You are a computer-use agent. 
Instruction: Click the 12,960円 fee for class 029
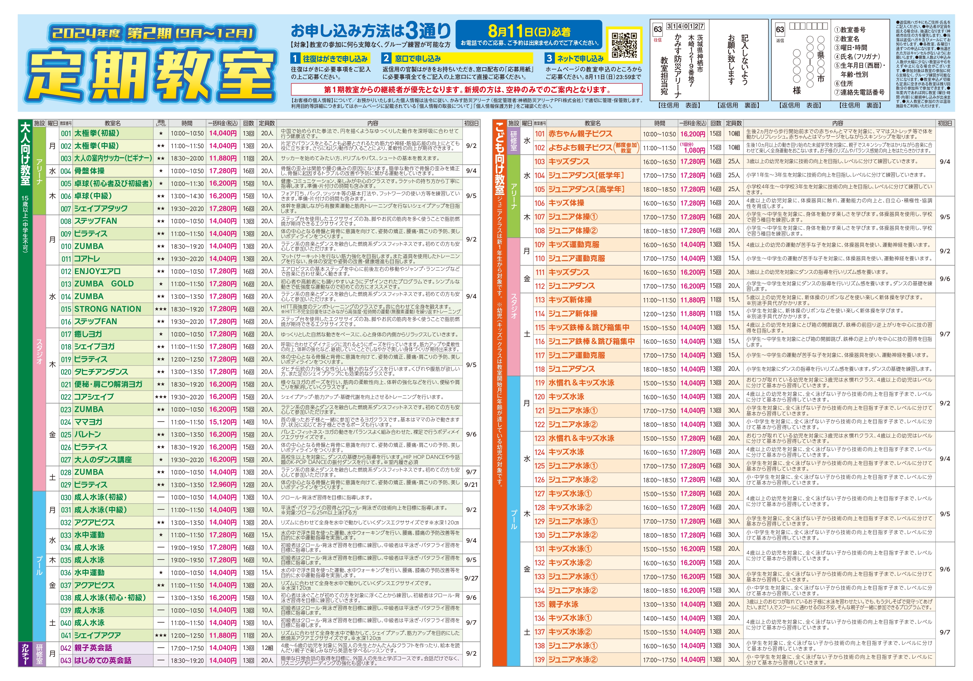click(x=223, y=485)
